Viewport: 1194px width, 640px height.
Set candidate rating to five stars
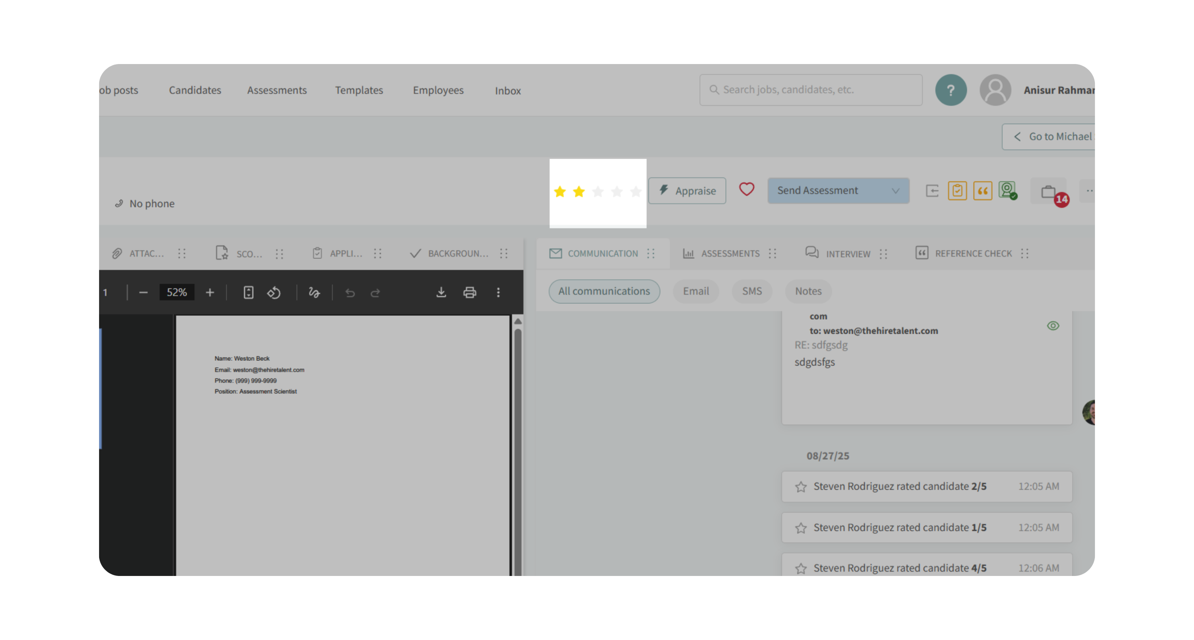coord(636,191)
